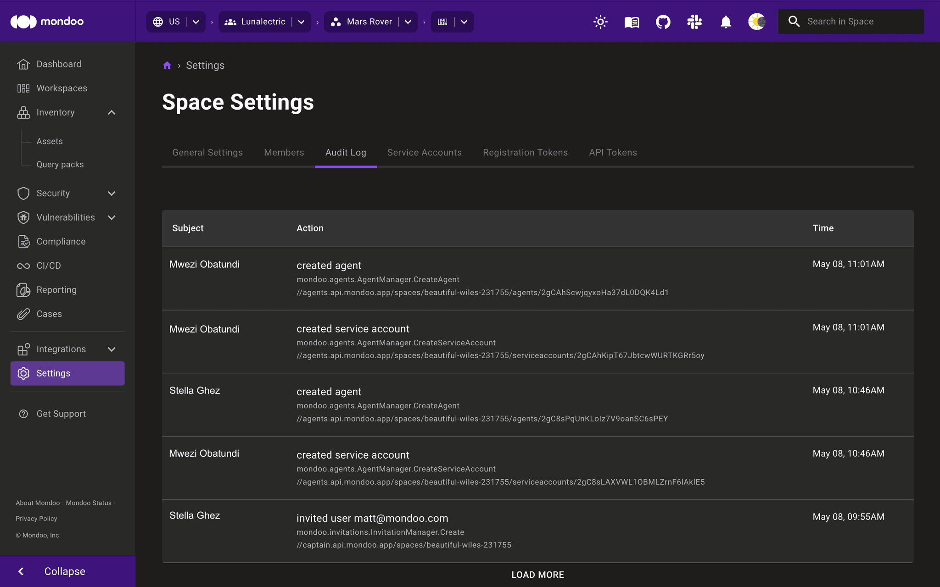Open the Cases section
Viewport: 940px width, 587px height.
(x=49, y=314)
